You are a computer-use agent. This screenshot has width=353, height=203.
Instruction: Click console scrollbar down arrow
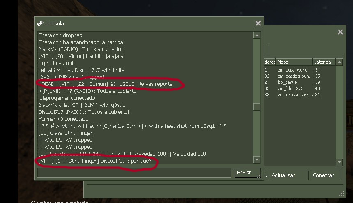coord(257,160)
